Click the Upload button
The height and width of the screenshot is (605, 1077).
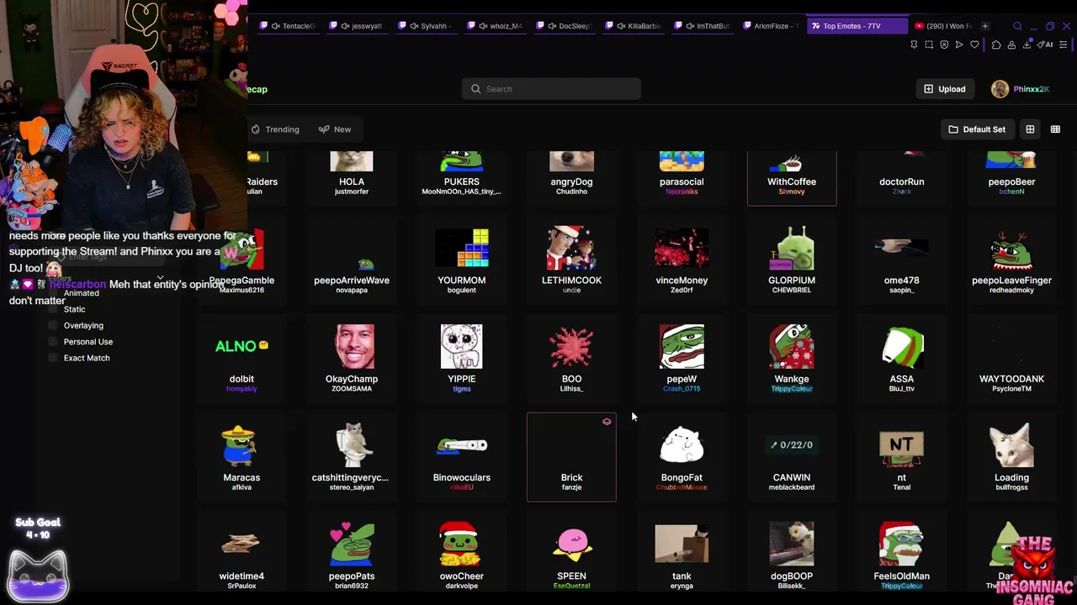(x=945, y=89)
